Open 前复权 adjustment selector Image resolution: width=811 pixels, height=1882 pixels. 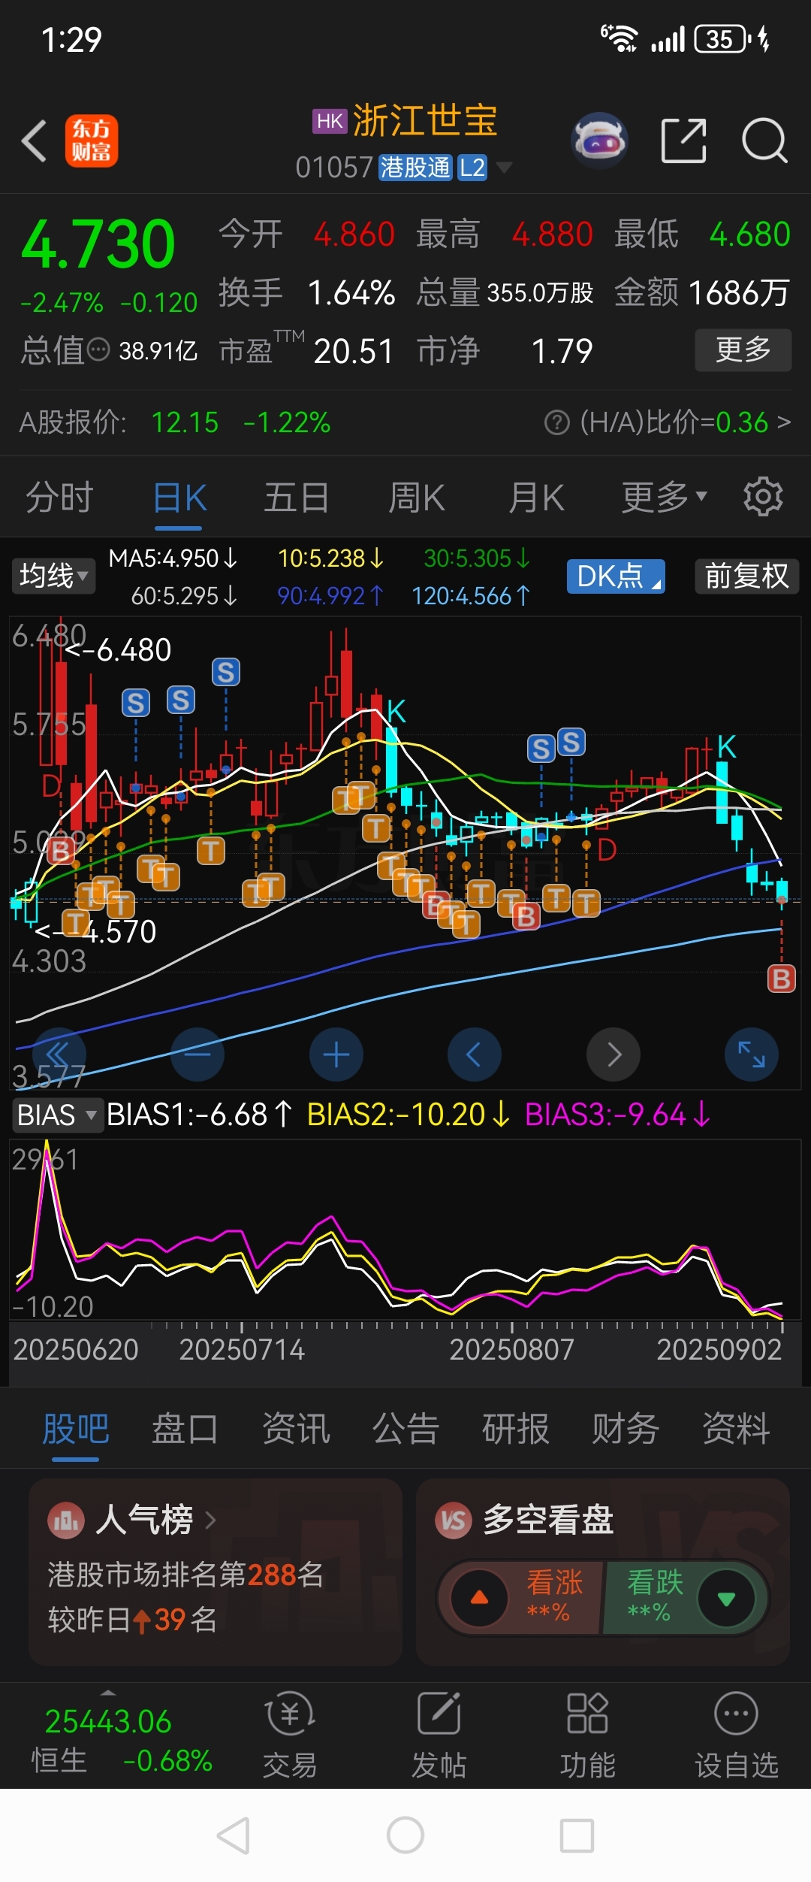[x=746, y=576]
